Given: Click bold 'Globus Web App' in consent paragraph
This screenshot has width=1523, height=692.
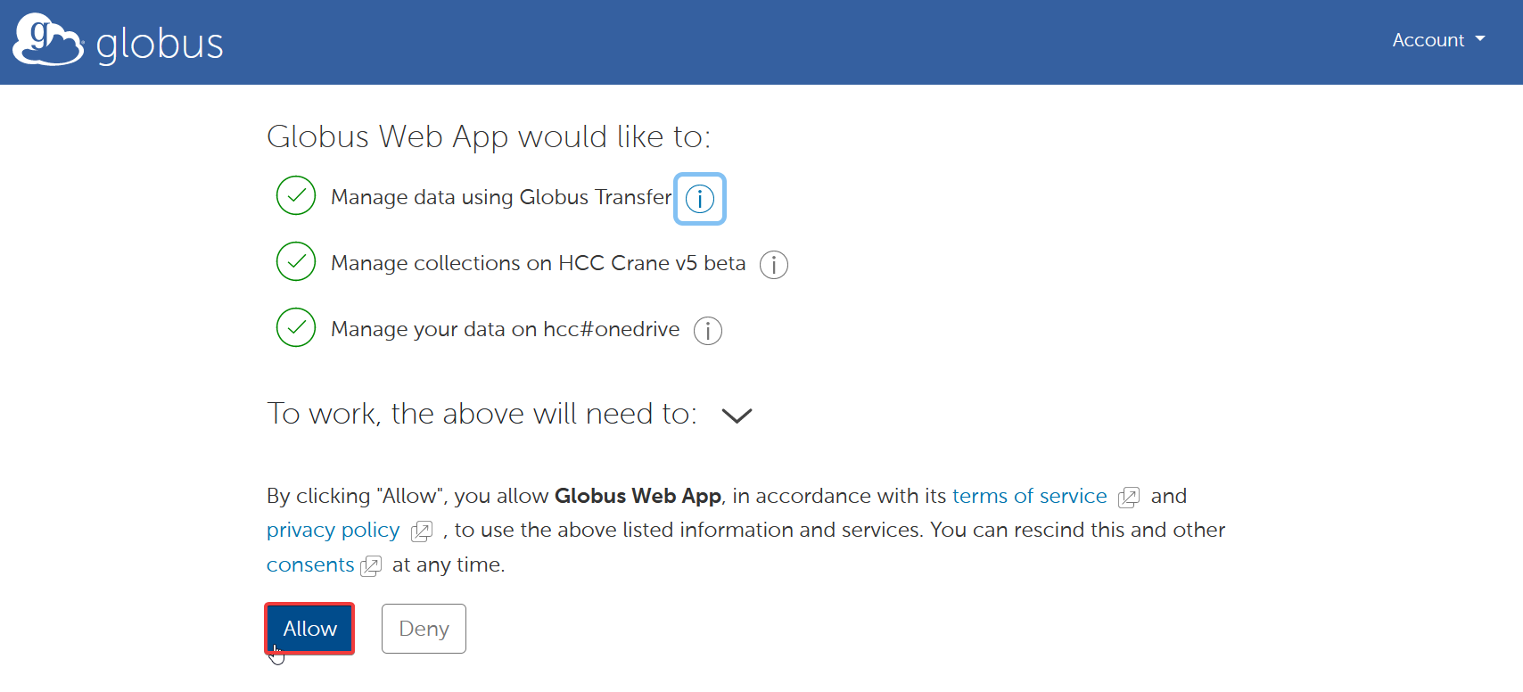Looking at the screenshot, I should [x=638, y=496].
